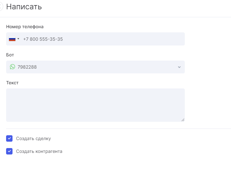The image size is (231, 183).
Task: Click the Написать page heading
Action: tap(24, 7)
